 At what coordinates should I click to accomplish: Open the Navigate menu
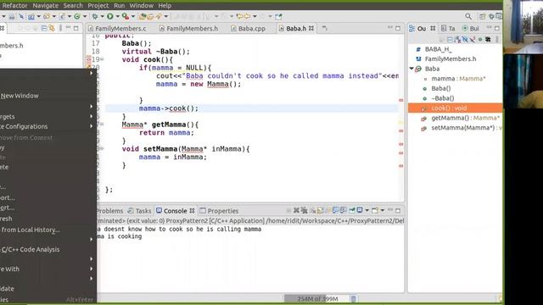(45, 6)
